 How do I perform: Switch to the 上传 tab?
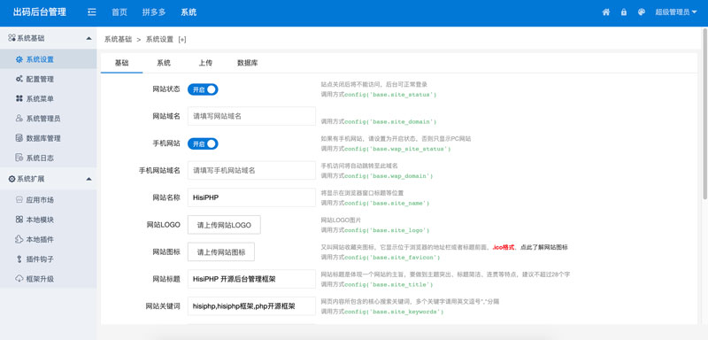click(x=205, y=63)
